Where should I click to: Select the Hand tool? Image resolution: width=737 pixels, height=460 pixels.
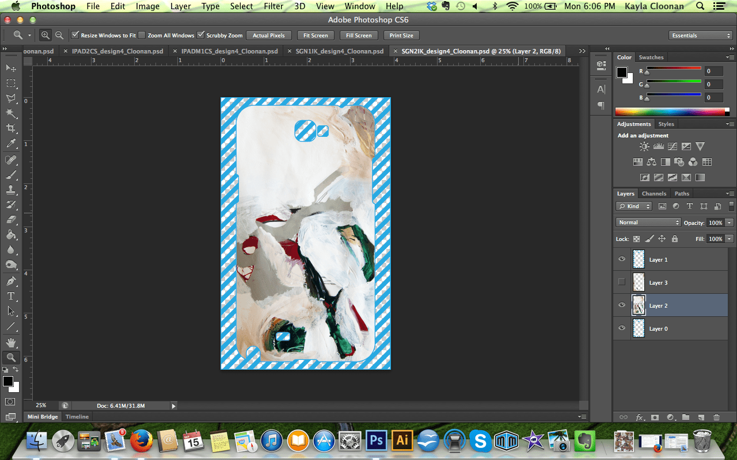[10, 343]
